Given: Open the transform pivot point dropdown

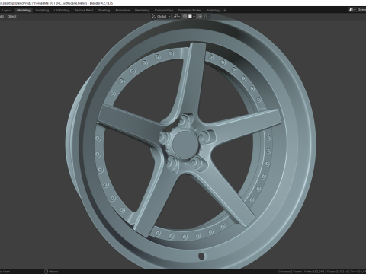Looking at the screenshot, I should tap(177, 17).
